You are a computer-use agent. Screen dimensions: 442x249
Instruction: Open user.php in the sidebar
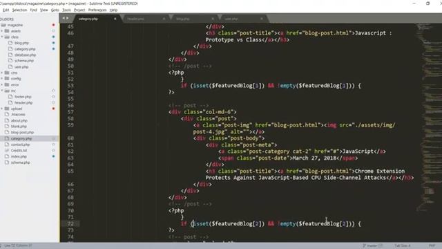(x=21, y=67)
